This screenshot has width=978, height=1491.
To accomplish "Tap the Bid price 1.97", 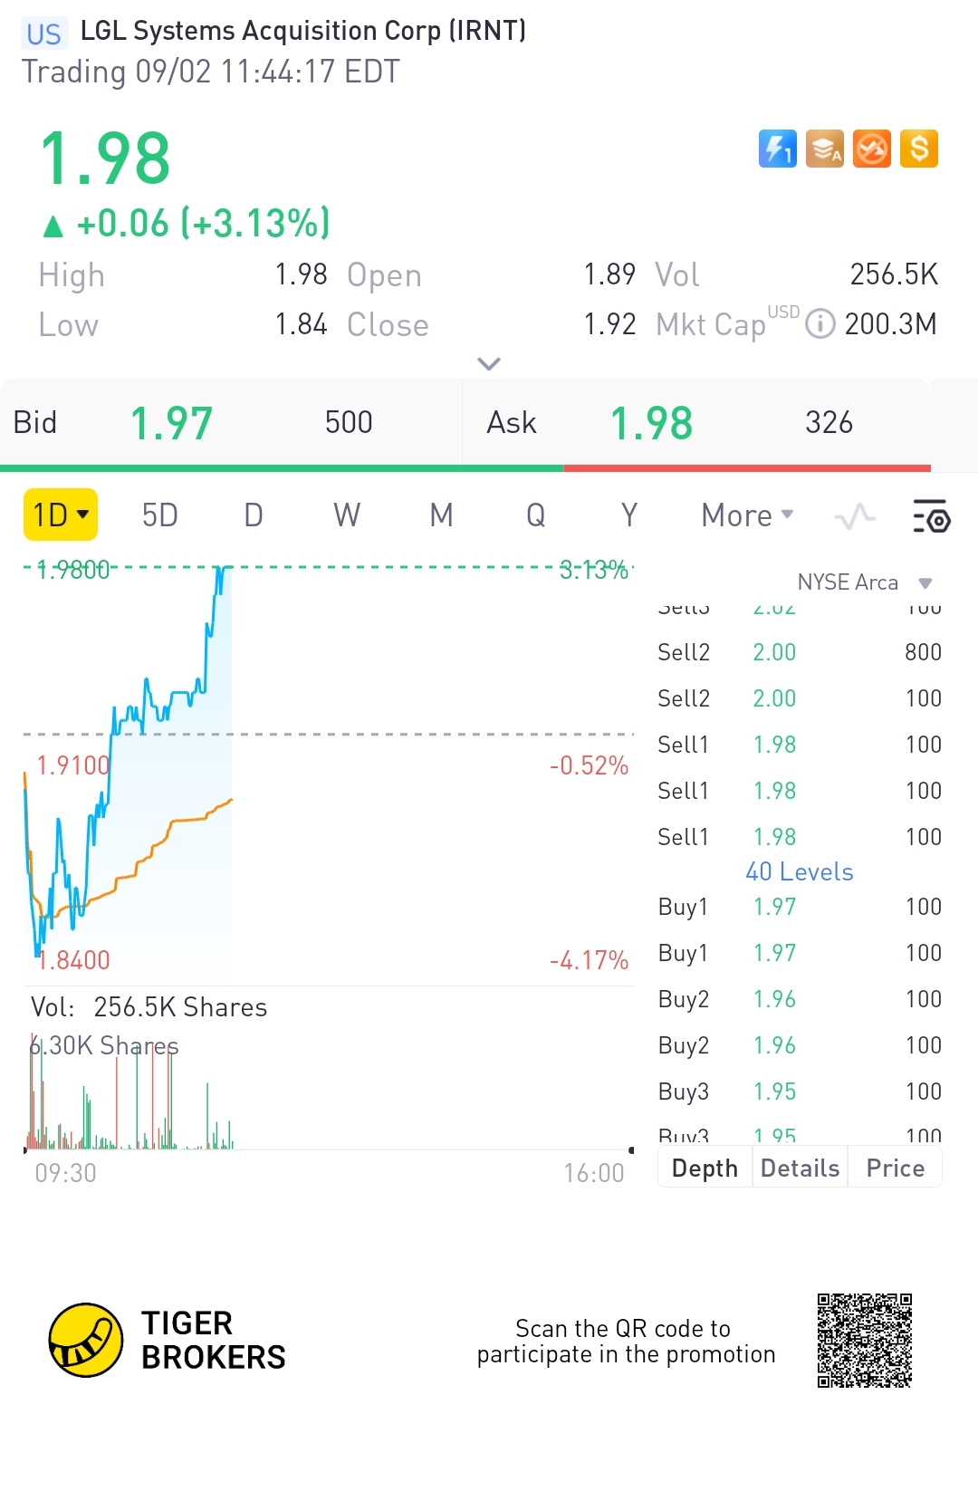I will [x=172, y=423].
